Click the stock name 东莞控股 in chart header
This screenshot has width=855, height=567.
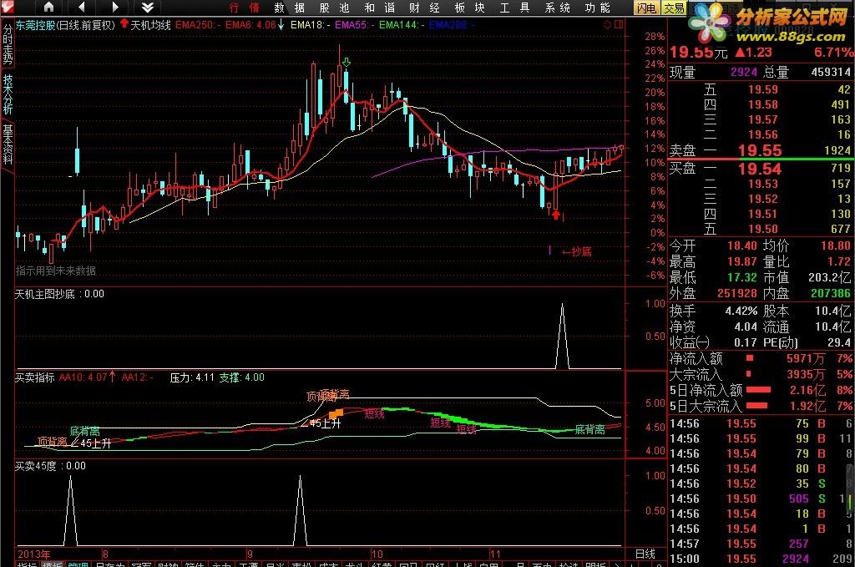pyautogui.click(x=35, y=25)
